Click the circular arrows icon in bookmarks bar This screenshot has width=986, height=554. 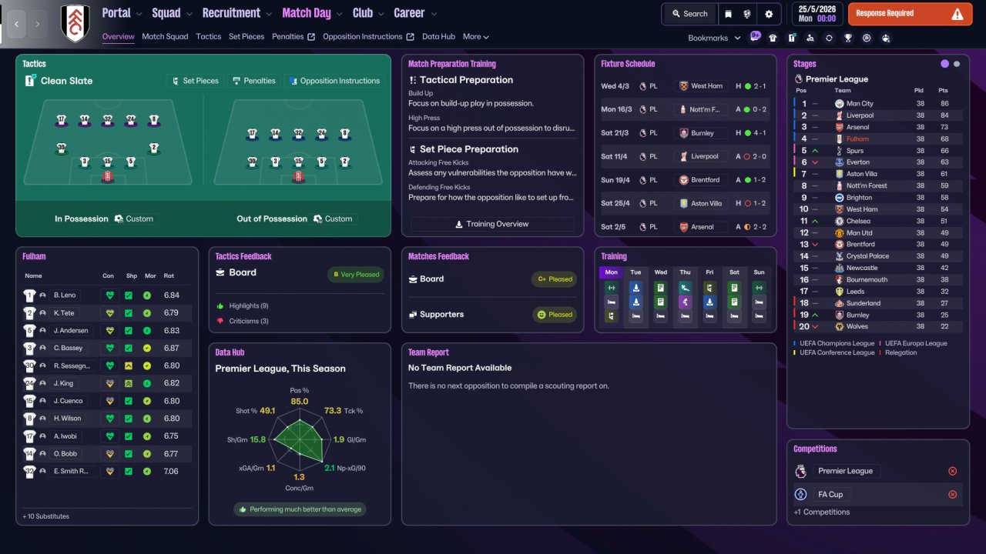(829, 38)
